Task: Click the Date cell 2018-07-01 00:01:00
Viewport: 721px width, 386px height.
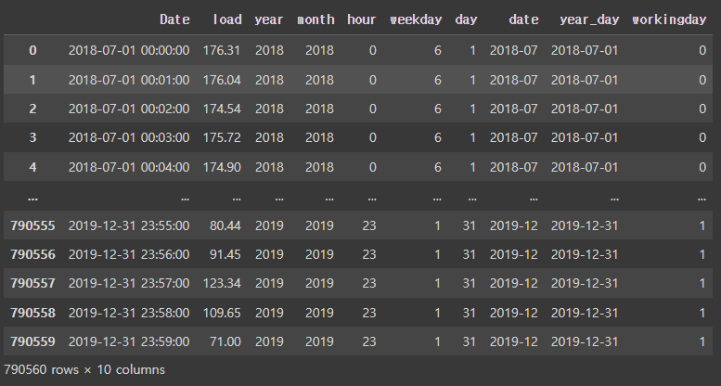Action: 129,80
